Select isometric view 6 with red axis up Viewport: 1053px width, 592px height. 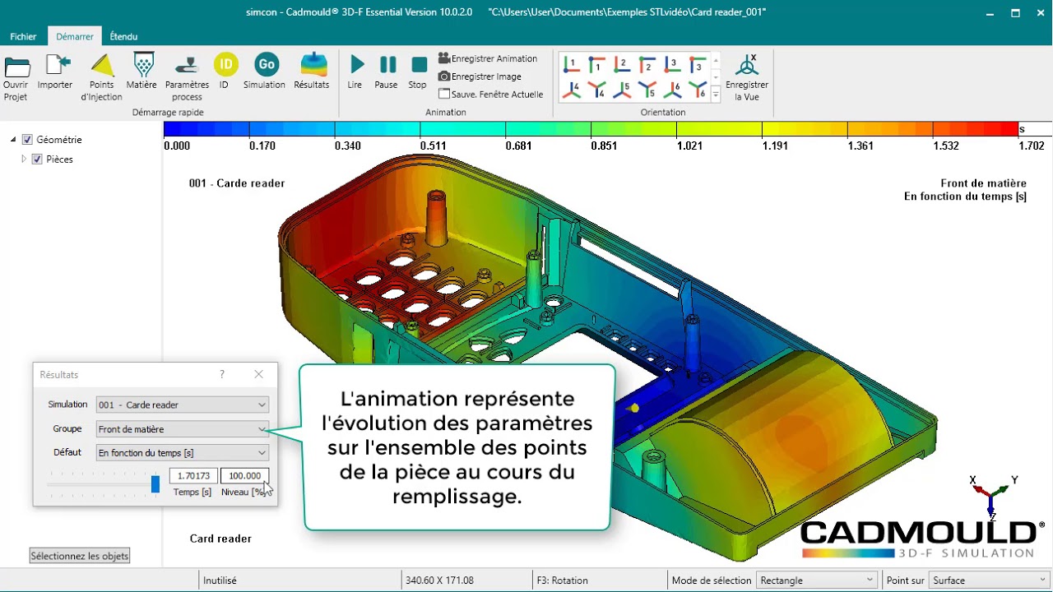click(672, 89)
